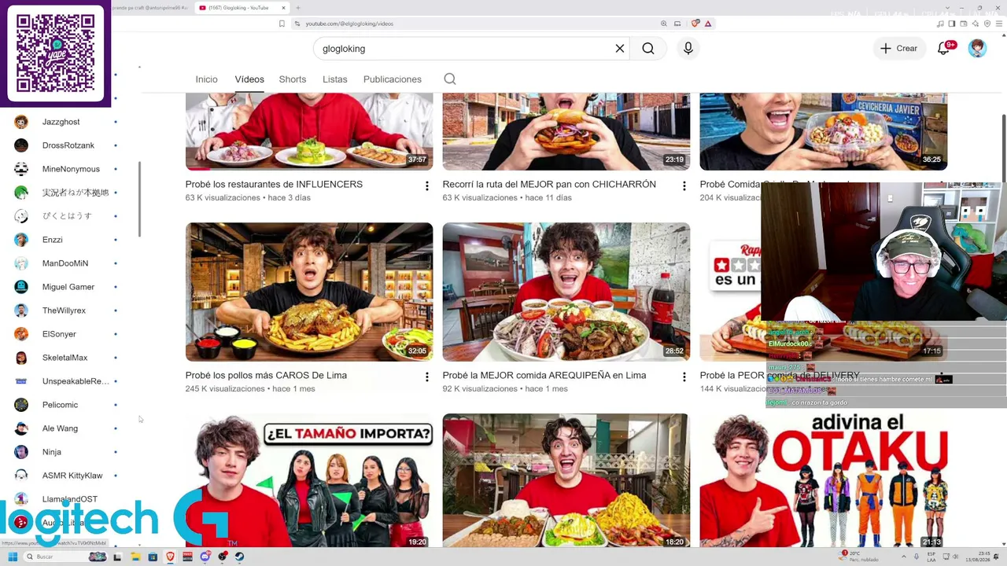Open the ManDooMiN subscription
Image resolution: width=1007 pixels, height=566 pixels.
[66, 263]
